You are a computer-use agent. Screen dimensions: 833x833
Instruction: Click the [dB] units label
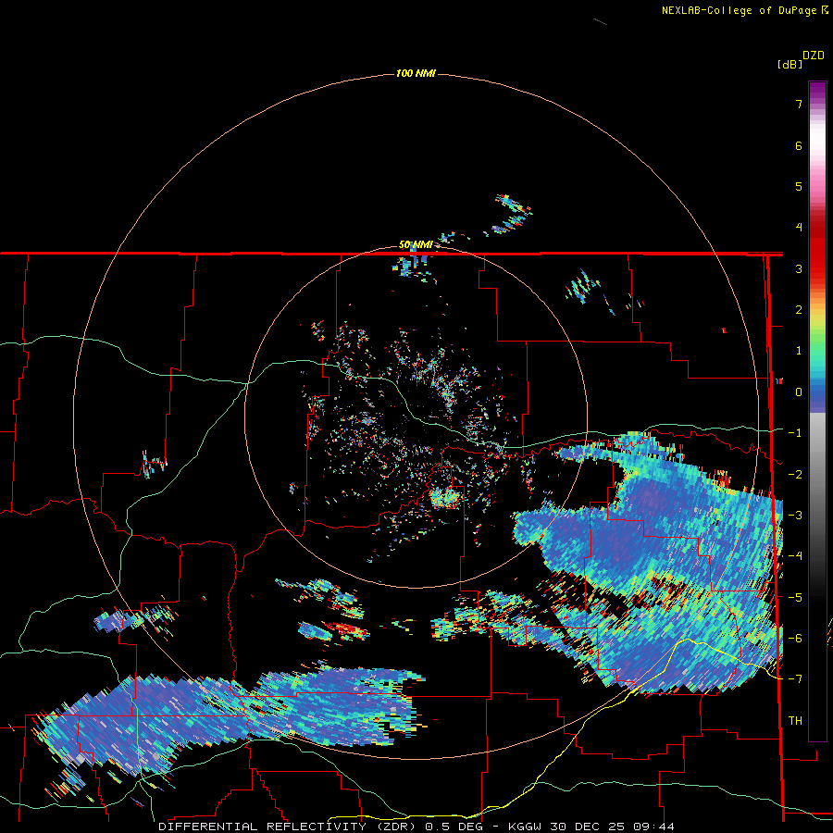coord(789,64)
